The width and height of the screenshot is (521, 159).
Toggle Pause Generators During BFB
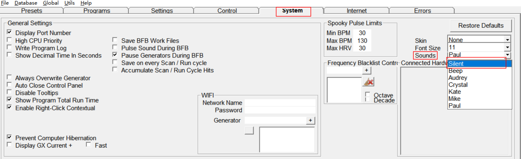(115, 55)
